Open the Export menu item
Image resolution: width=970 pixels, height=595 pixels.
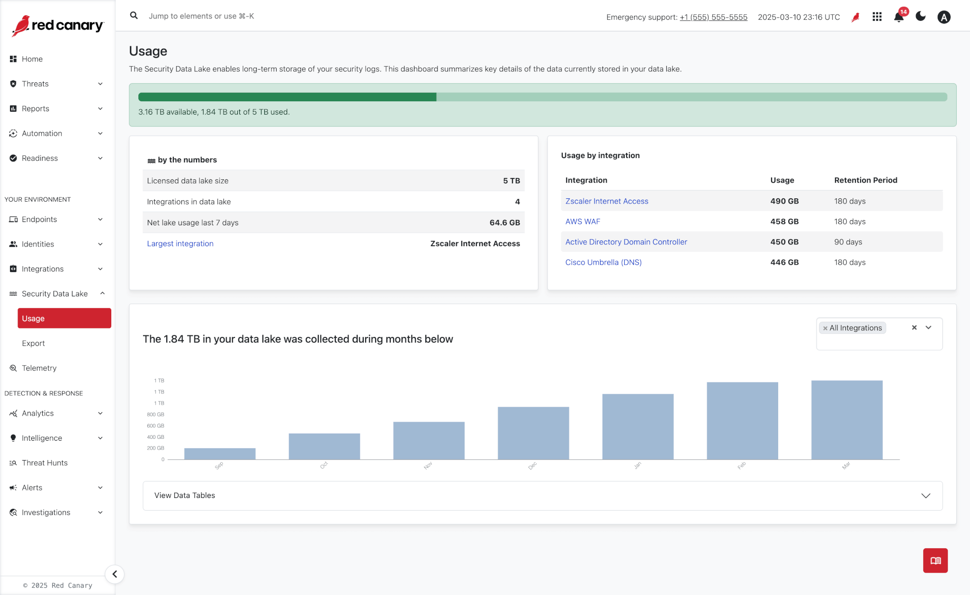(33, 343)
